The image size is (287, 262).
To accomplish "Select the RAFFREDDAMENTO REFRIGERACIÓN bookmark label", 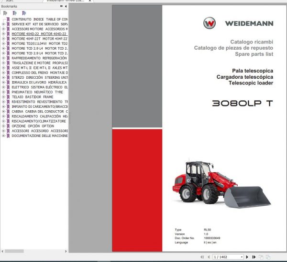I will pos(39,58).
